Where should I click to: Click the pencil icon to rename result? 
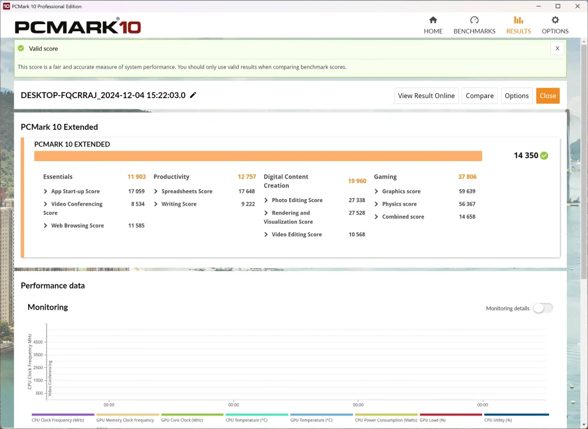pyautogui.click(x=193, y=95)
